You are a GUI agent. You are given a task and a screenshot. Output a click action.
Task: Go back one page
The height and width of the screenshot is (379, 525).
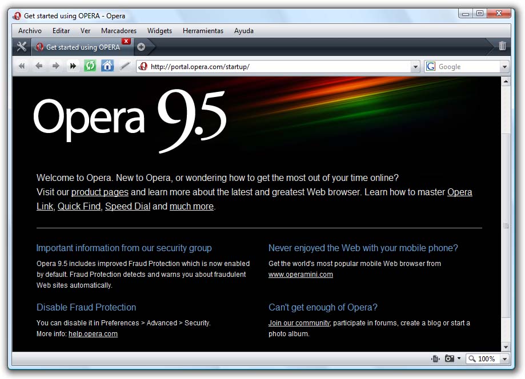(x=39, y=66)
